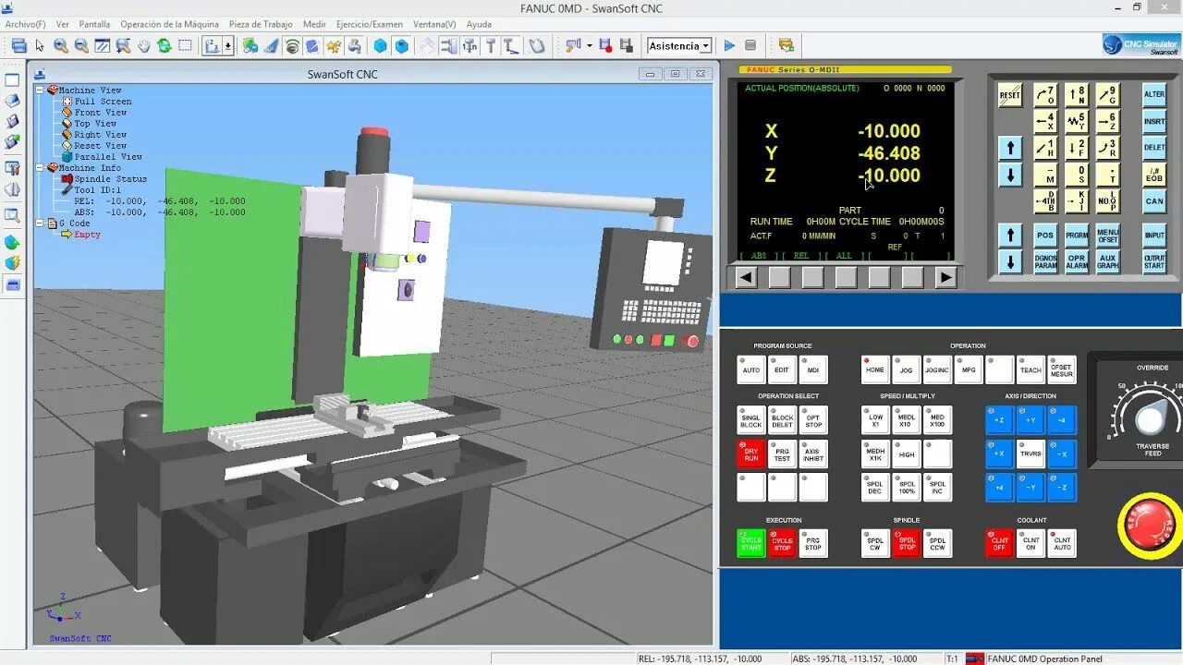The height and width of the screenshot is (665, 1183).
Task: Click the zoom in magnifier toolbar icon
Action: (x=61, y=45)
